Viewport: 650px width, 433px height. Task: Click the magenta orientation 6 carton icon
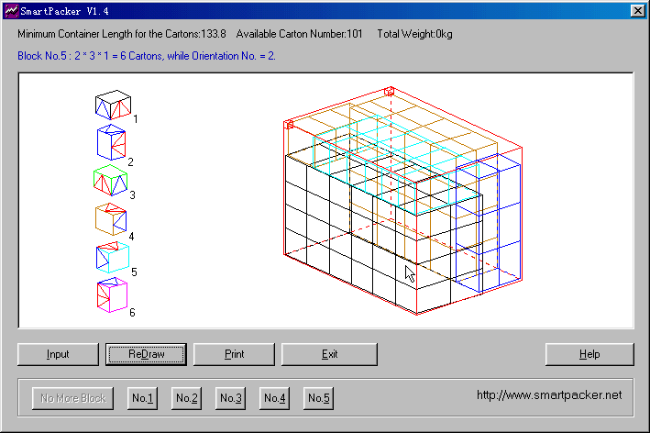coord(112,295)
